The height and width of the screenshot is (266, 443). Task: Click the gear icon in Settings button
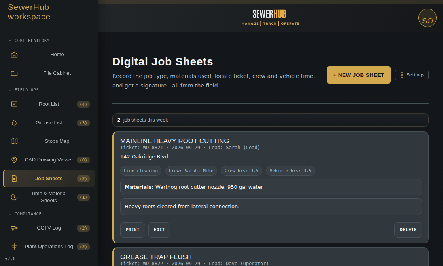pos(402,75)
